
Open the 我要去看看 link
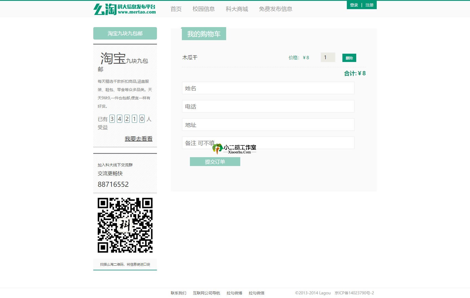point(138,139)
